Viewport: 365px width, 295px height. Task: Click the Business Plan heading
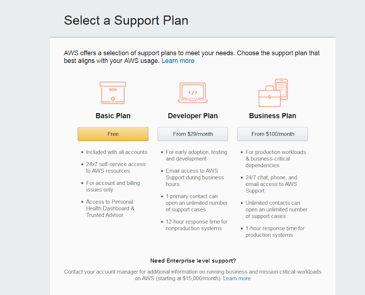coord(273,116)
